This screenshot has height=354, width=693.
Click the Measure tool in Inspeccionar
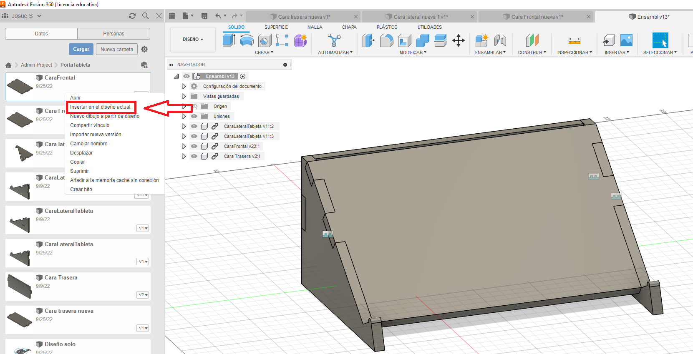pyautogui.click(x=574, y=40)
